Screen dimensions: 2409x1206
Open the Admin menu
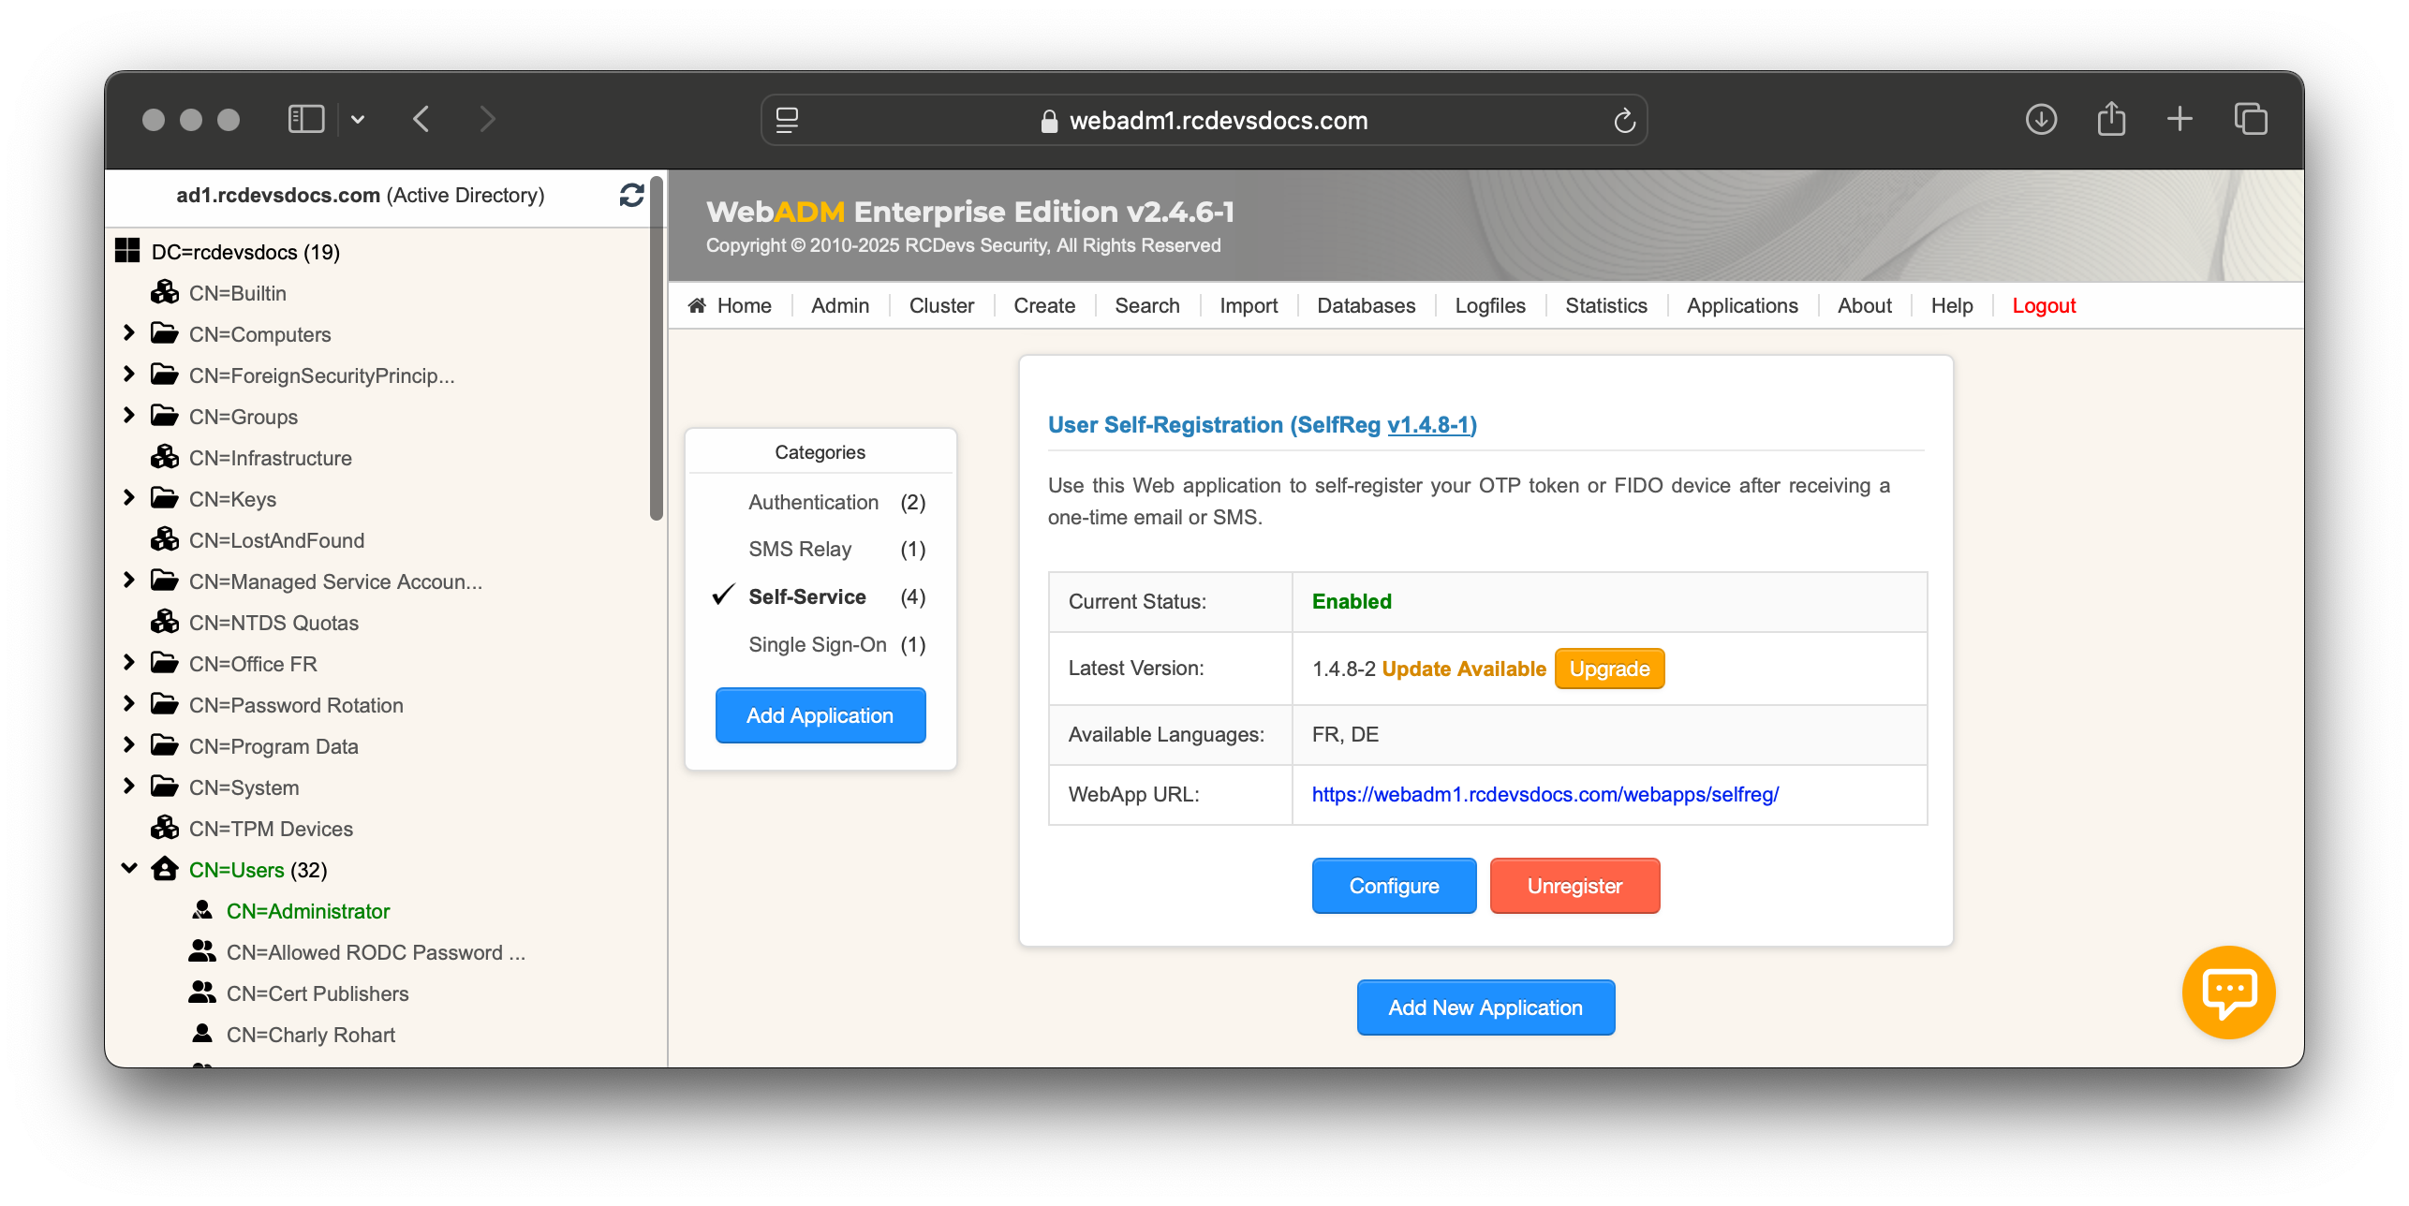point(840,305)
